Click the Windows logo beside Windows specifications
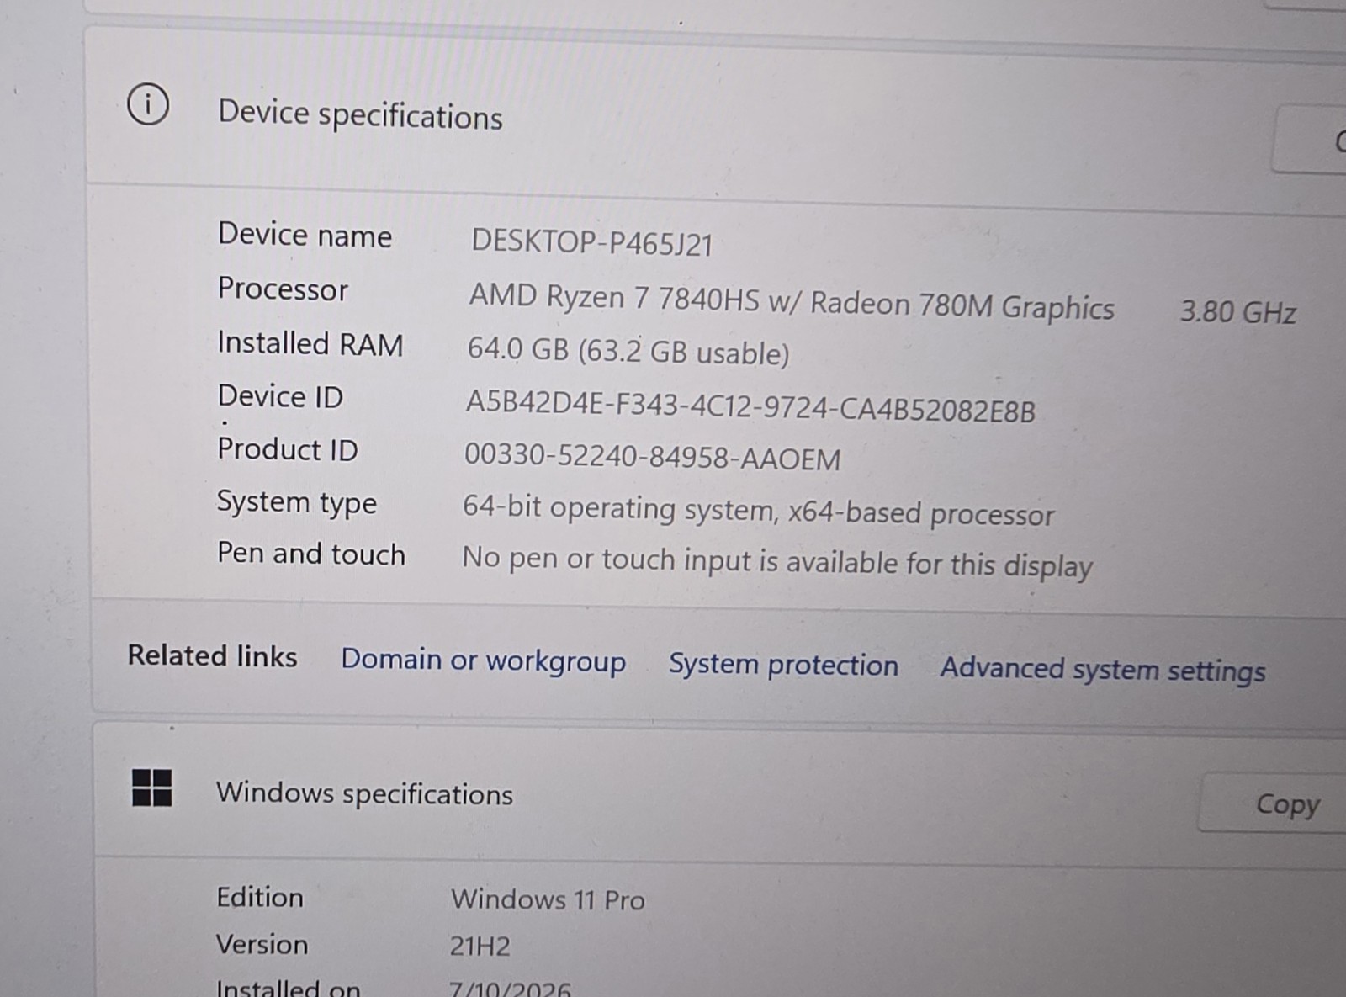1346x997 pixels. point(152,788)
